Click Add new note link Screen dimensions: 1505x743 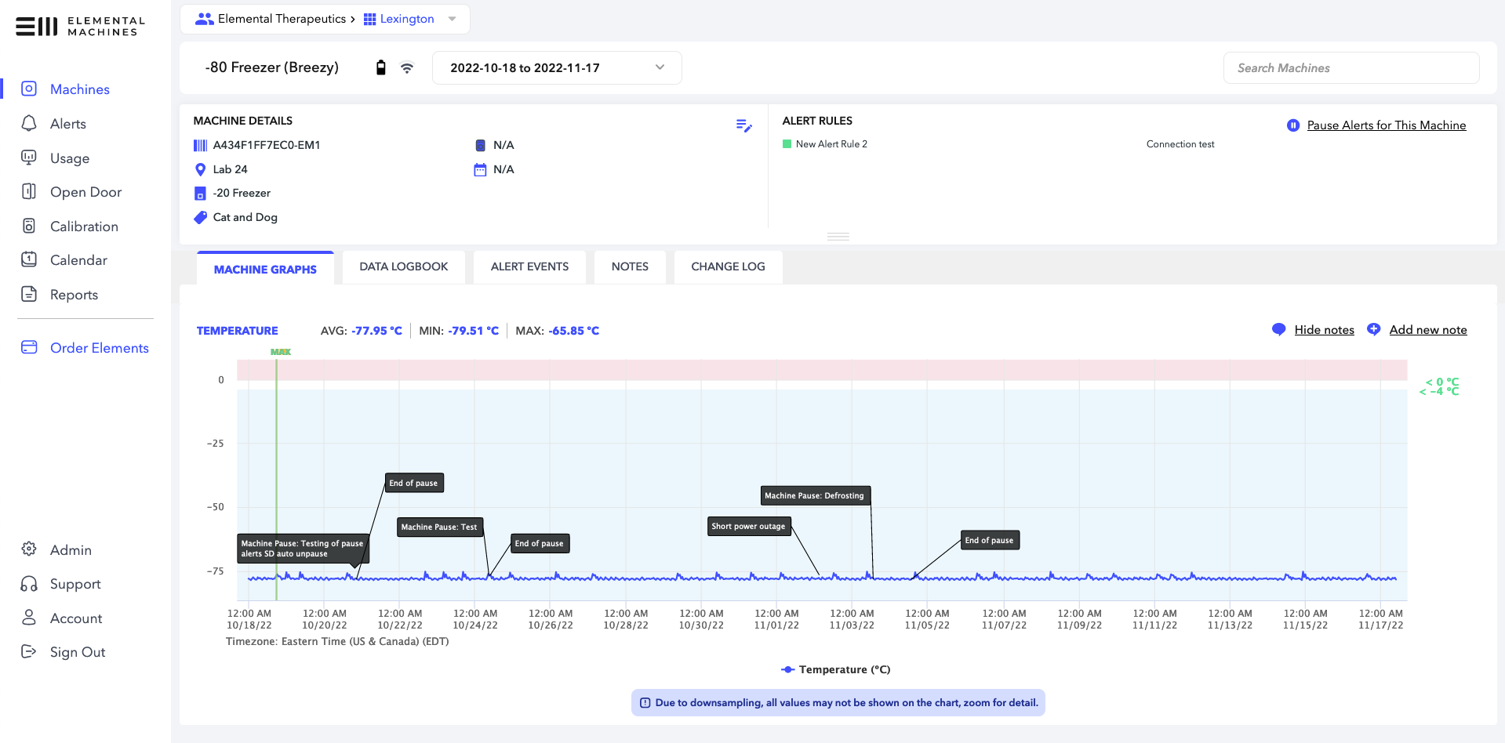(x=1428, y=330)
